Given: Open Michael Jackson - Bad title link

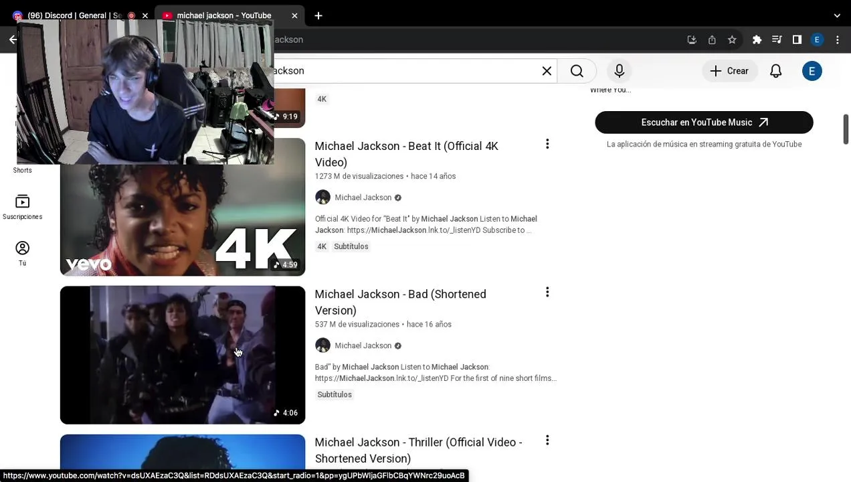Looking at the screenshot, I should [400, 302].
